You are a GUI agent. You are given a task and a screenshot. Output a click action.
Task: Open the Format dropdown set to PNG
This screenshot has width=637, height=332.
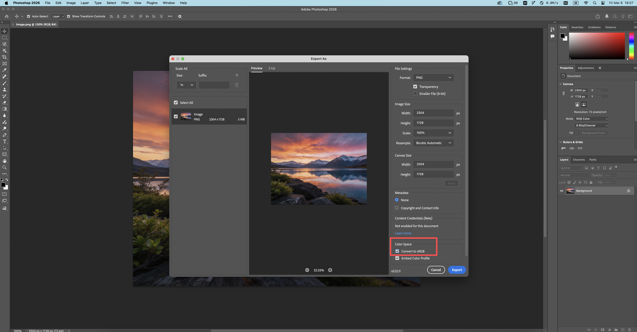coord(433,78)
